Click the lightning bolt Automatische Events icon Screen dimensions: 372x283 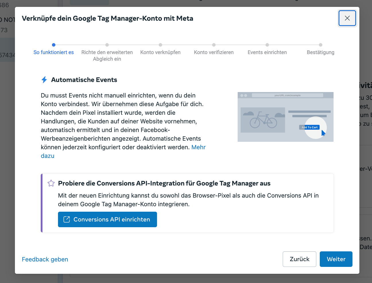coord(44,80)
